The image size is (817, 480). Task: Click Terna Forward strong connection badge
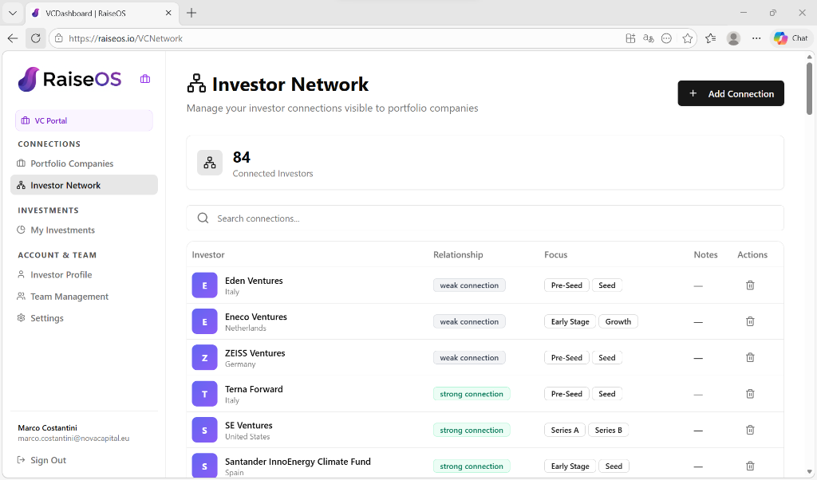(x=472, y=394)
